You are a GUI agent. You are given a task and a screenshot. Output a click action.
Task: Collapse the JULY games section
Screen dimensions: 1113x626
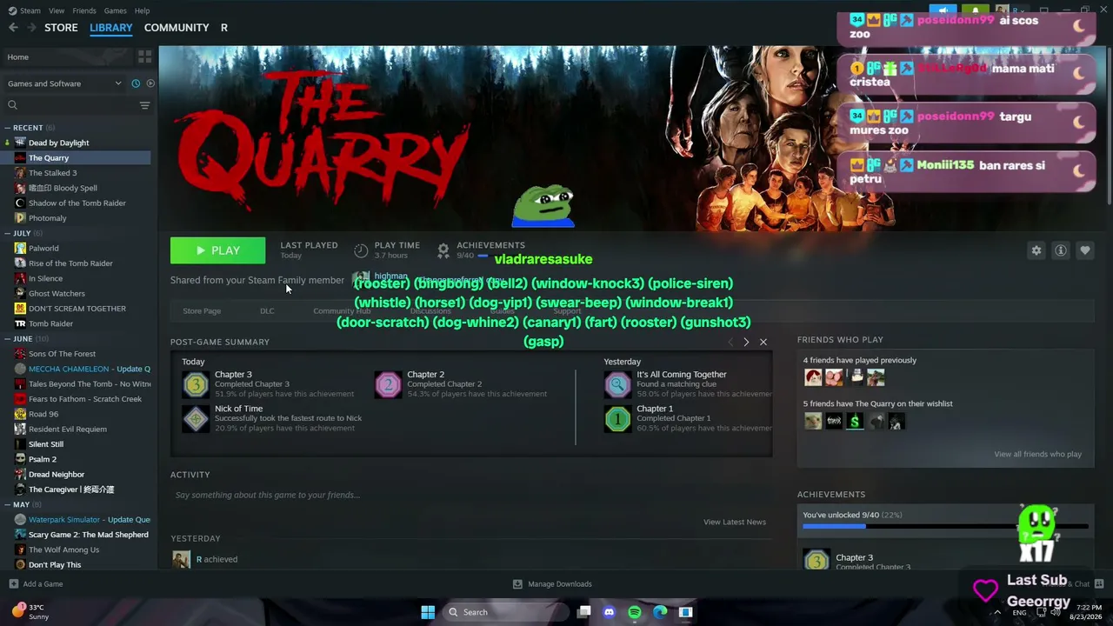point(9,233)
